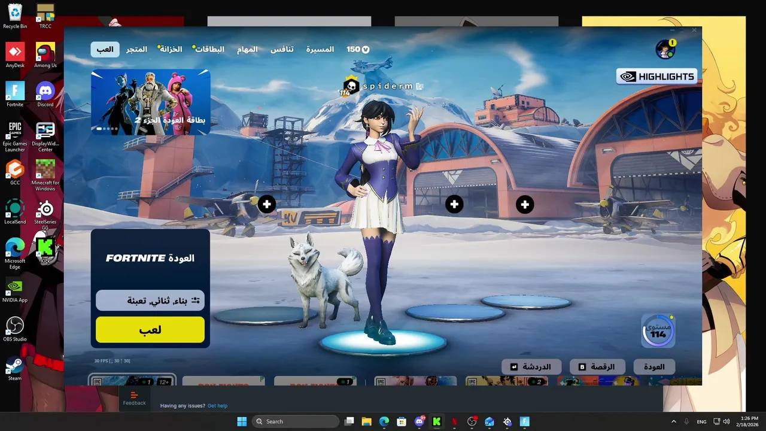Select the highlighted game tile rated 12+
766x431 pixels.
[x=132, y=381]
